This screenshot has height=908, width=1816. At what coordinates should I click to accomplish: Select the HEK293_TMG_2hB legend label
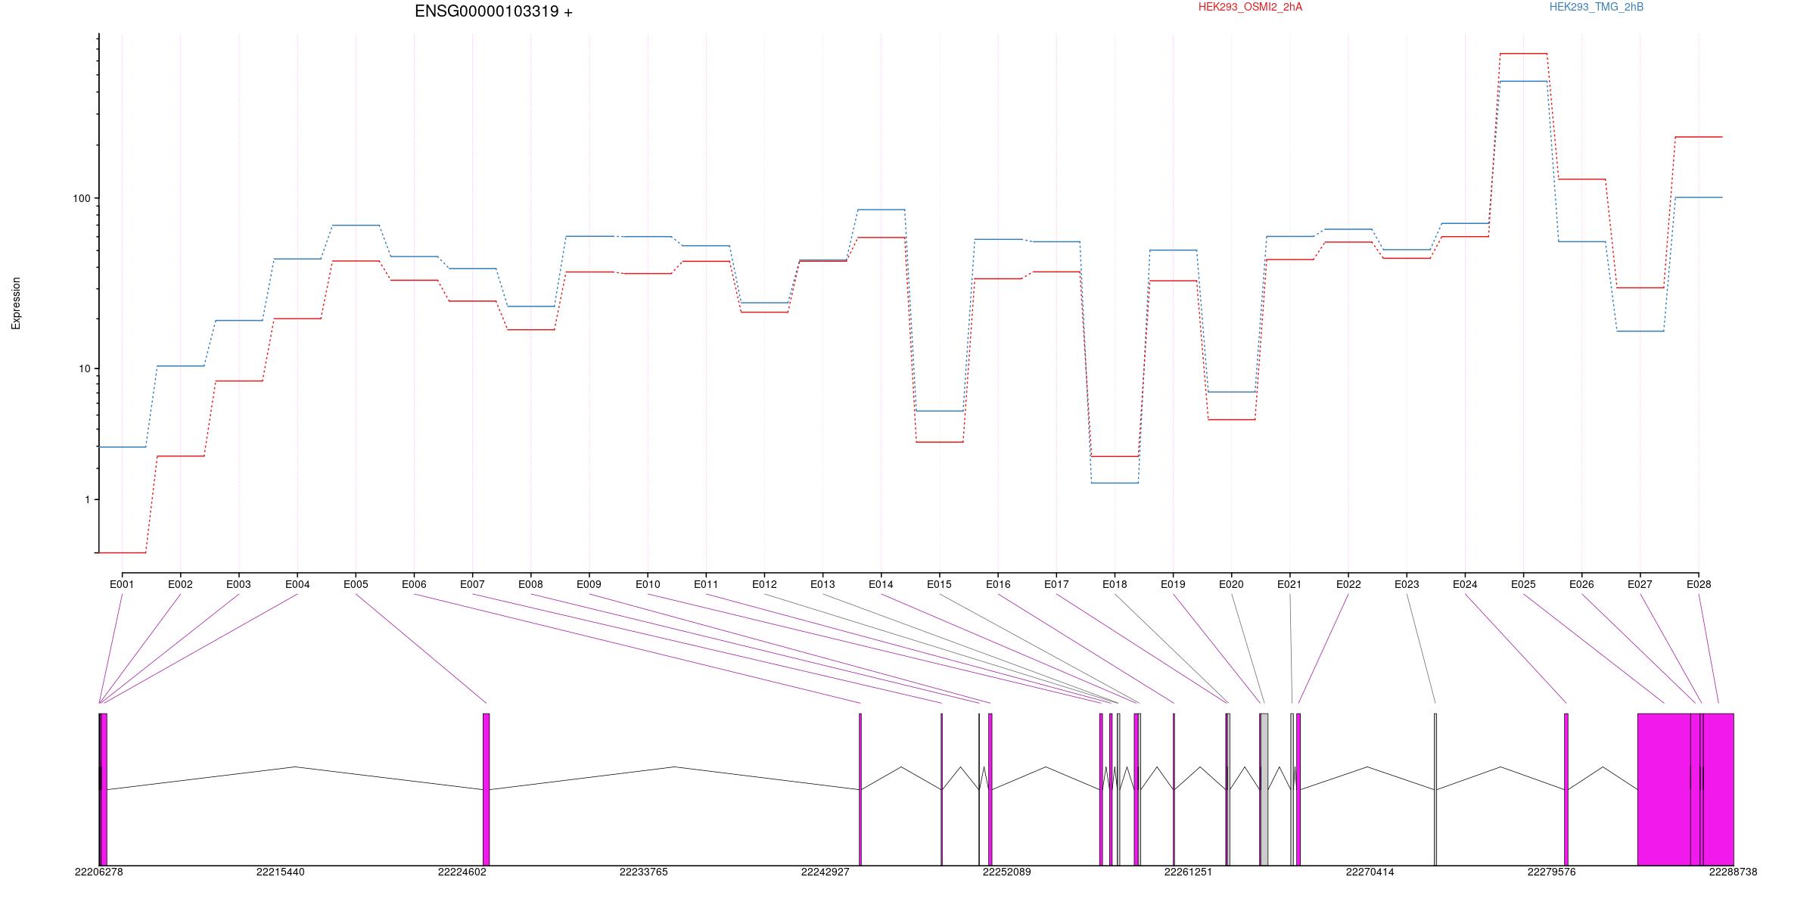pyautogui.click(x=1597, y=7)
